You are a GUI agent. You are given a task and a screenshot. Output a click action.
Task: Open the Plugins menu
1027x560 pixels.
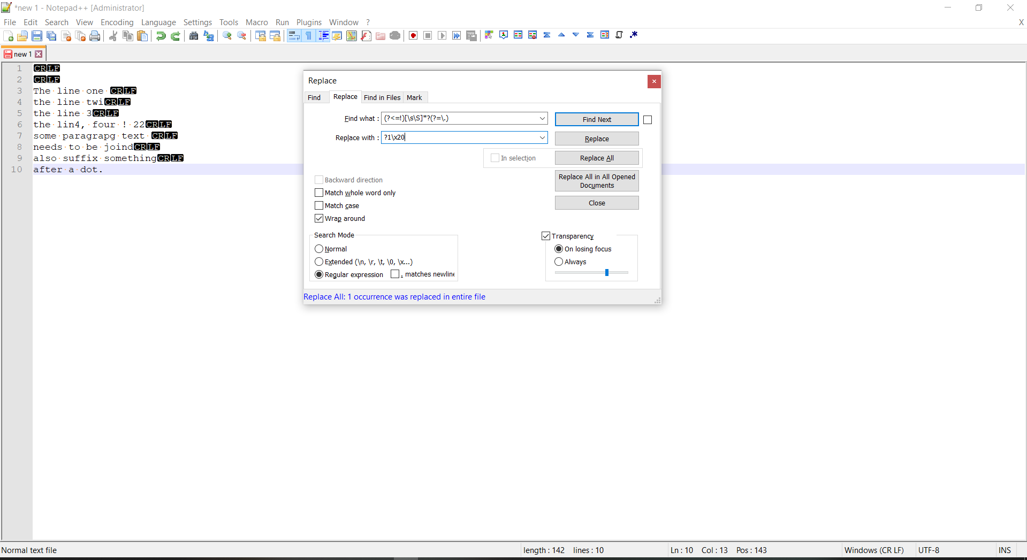coord(309,22)
